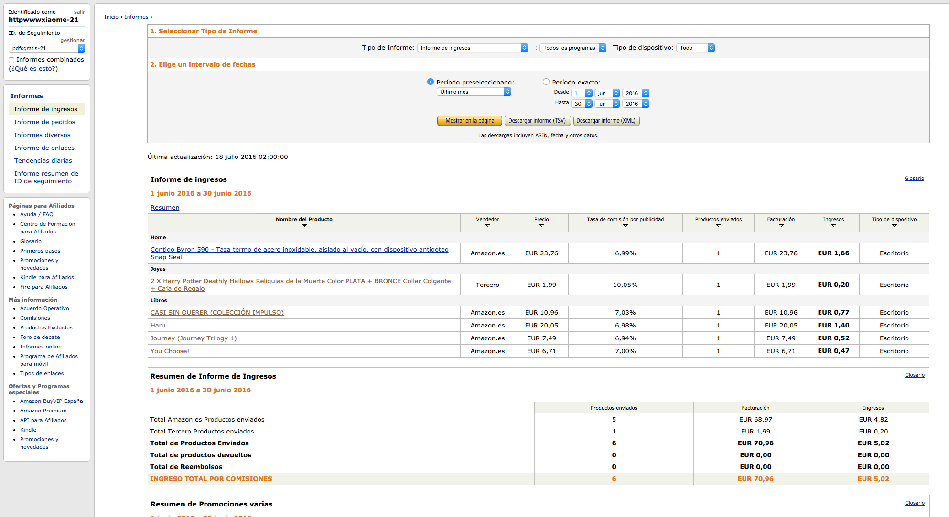The image size is (949, 517).
Task: Open Harry Potter Deathly Hallows product link
Action: coord(300,285)
